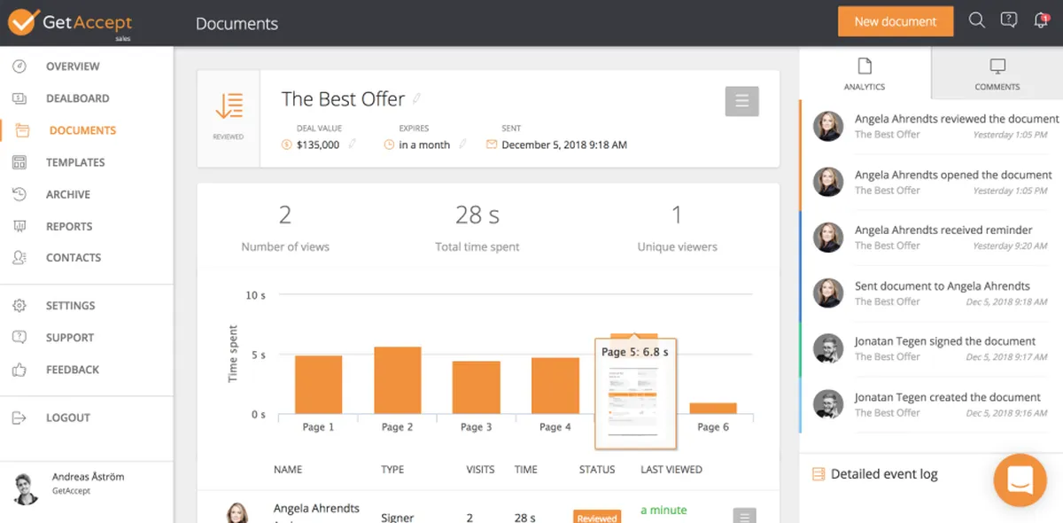Click the Archive history icon
The height and width of the screenshot is (523, 1063).
click(19, 194)
